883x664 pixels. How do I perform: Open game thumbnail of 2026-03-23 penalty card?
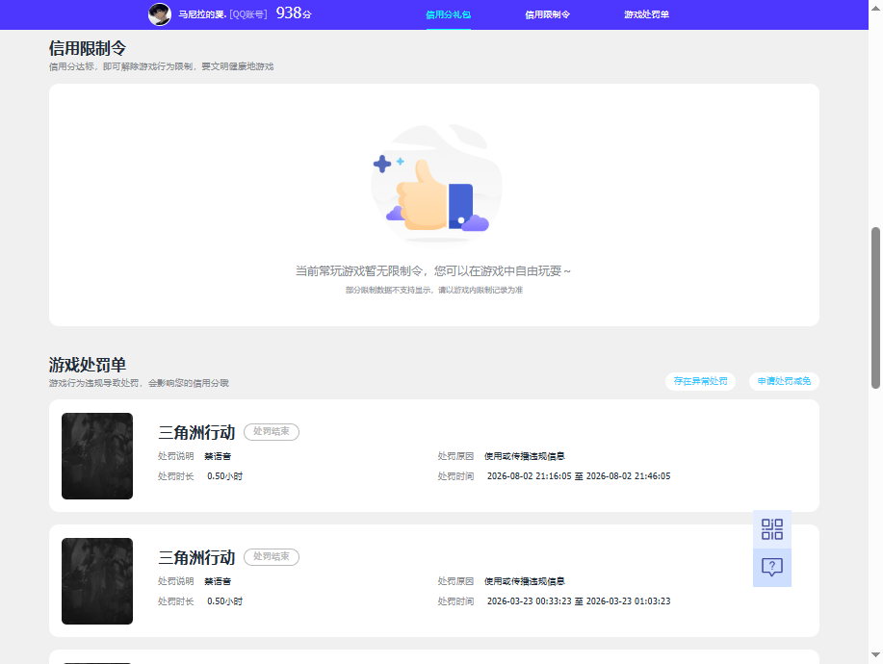pos(97,580)
